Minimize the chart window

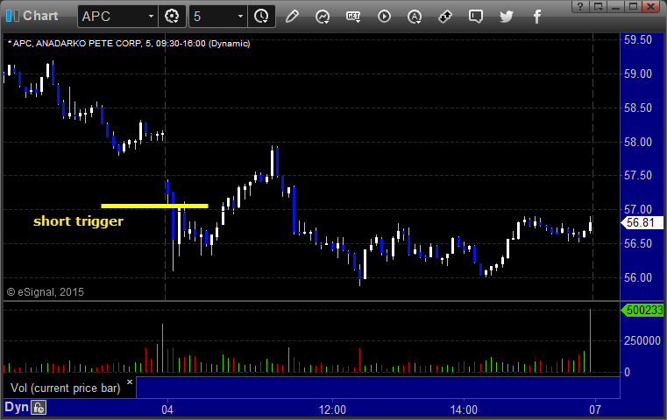point(615,6)
